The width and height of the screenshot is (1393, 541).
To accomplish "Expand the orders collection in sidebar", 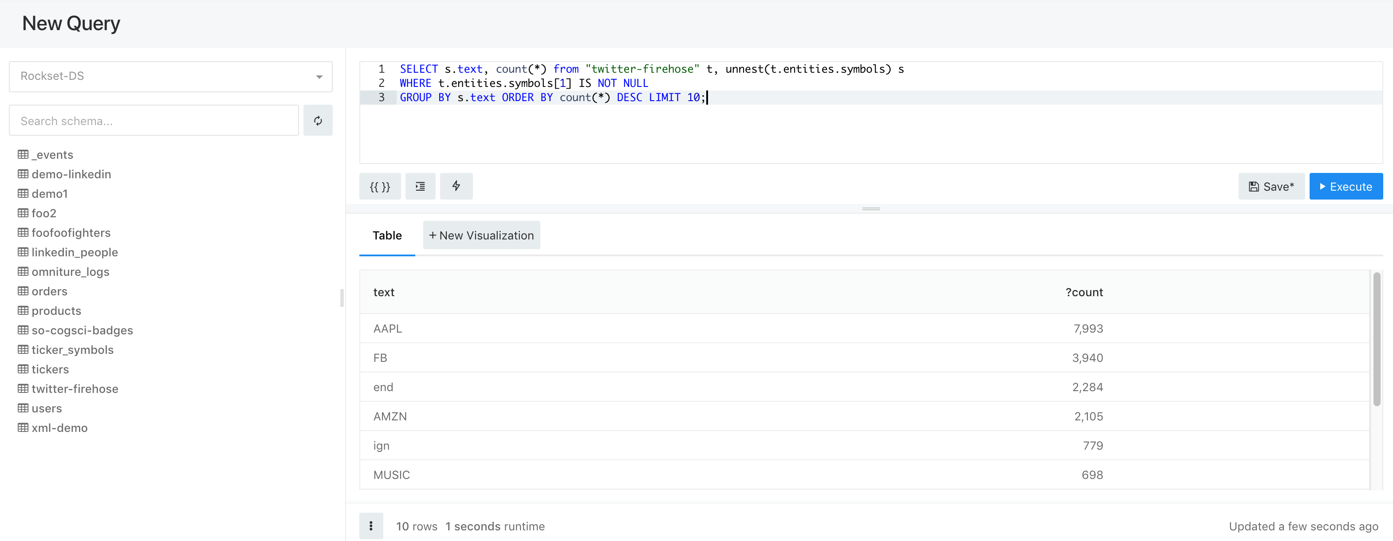I will [x=50, y=290].
